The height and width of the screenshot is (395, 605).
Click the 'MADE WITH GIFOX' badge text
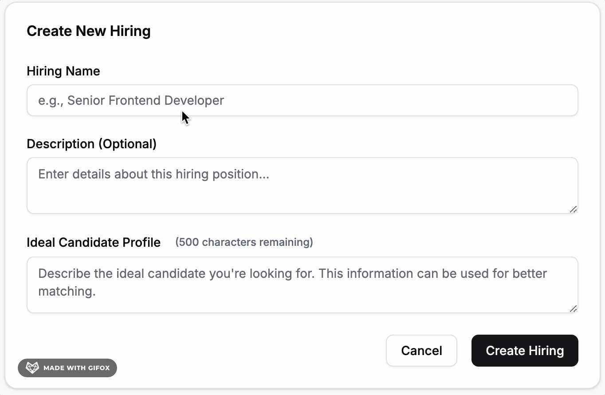coord(76,368)
